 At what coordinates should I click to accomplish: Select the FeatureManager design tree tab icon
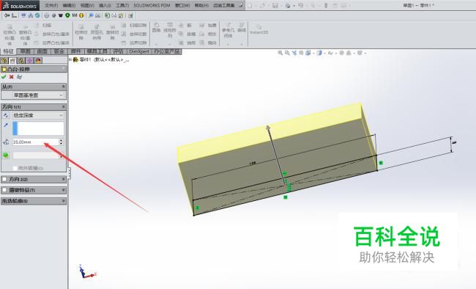(x=4, y=61)
